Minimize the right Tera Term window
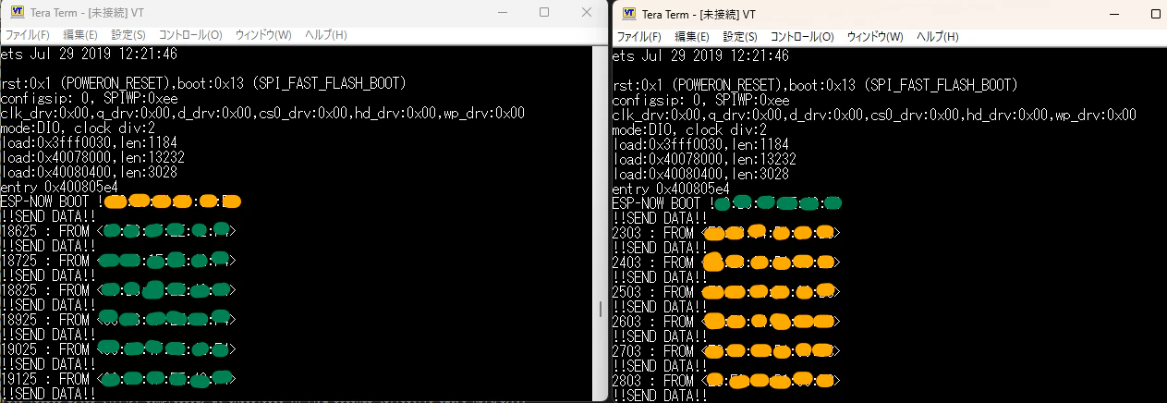This screenshot has width=1167, height=403. [x=1113, y=13]
